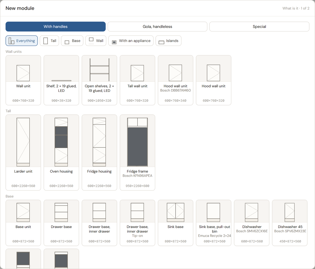
Task: Filter modules With an appliance
Action: [131, 41]
